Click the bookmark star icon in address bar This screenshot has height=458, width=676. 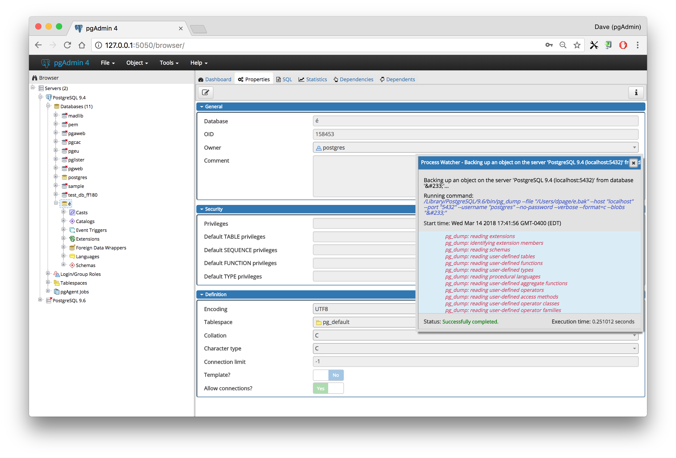point(577,45)
